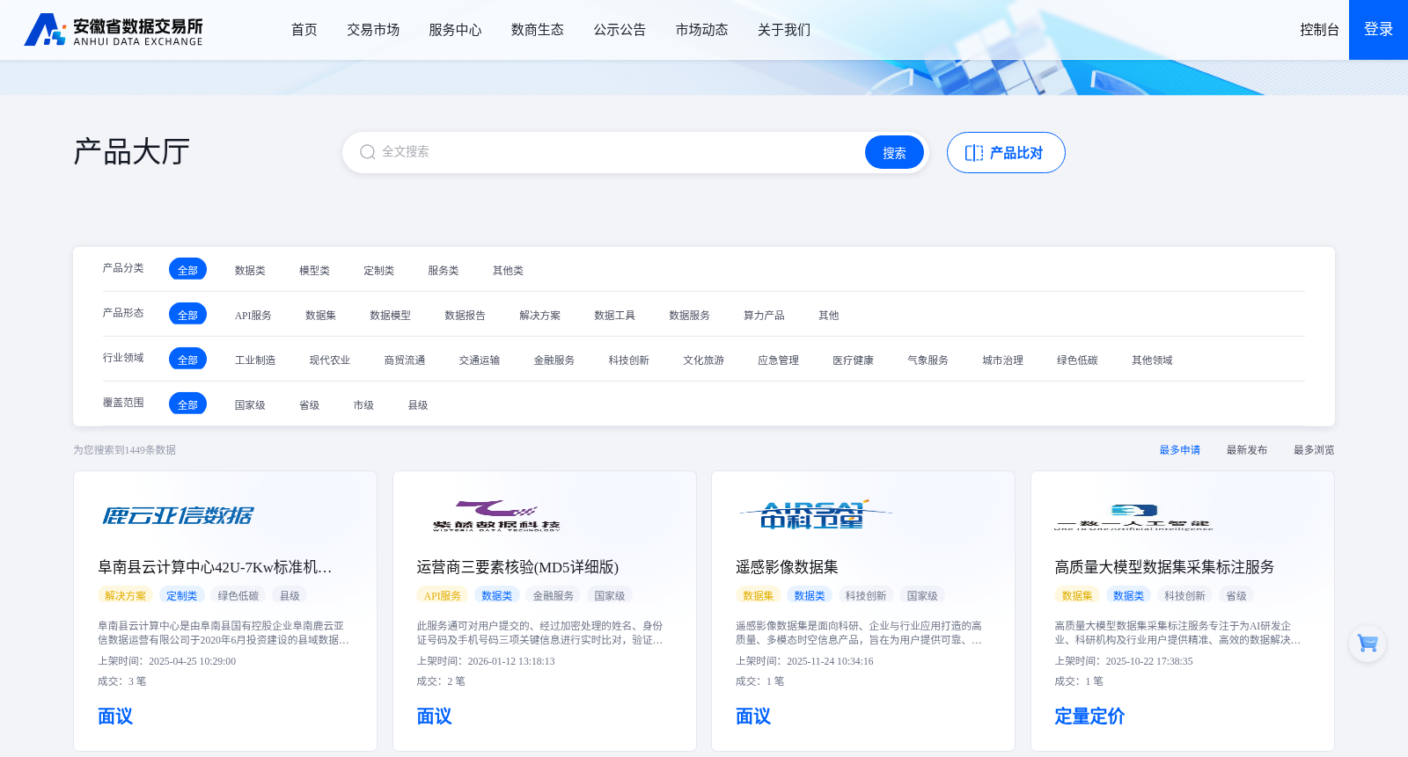Filter industry by 商贸流通
Screen dimensions: 1408x757
point(405,360)
